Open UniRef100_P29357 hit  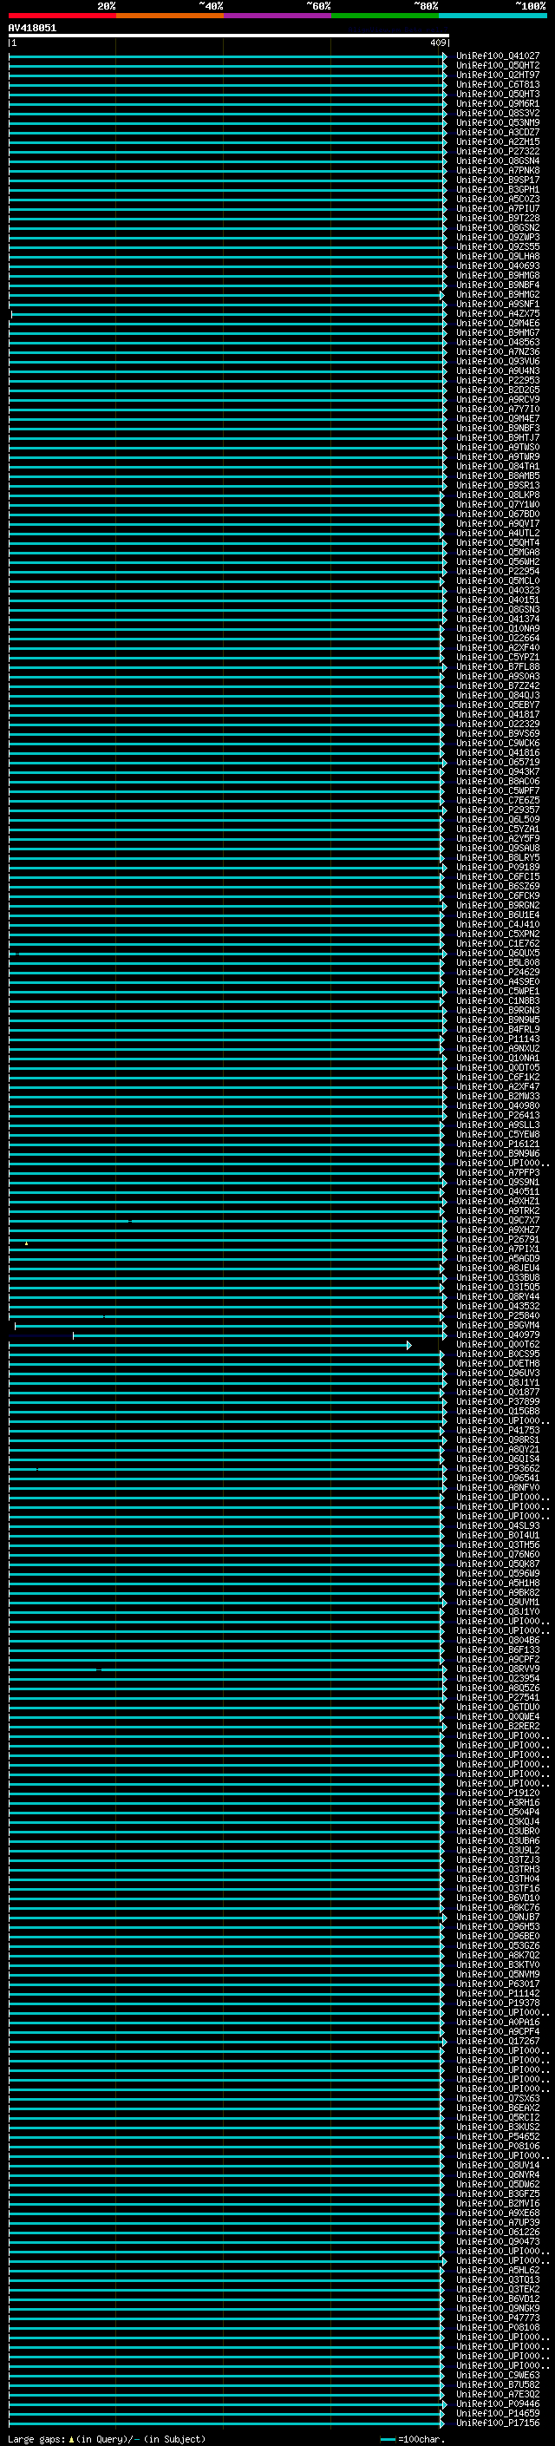pyautogui.click(x=497, y=810)
